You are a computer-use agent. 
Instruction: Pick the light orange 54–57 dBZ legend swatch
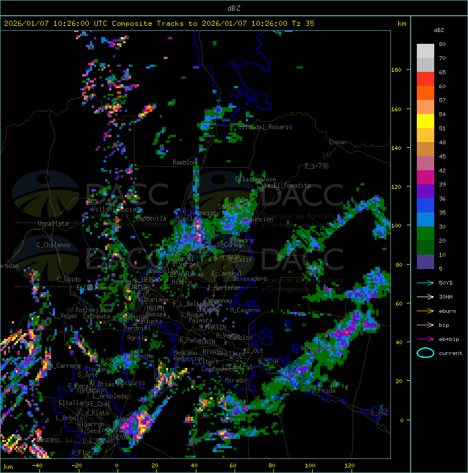[425, 107]
